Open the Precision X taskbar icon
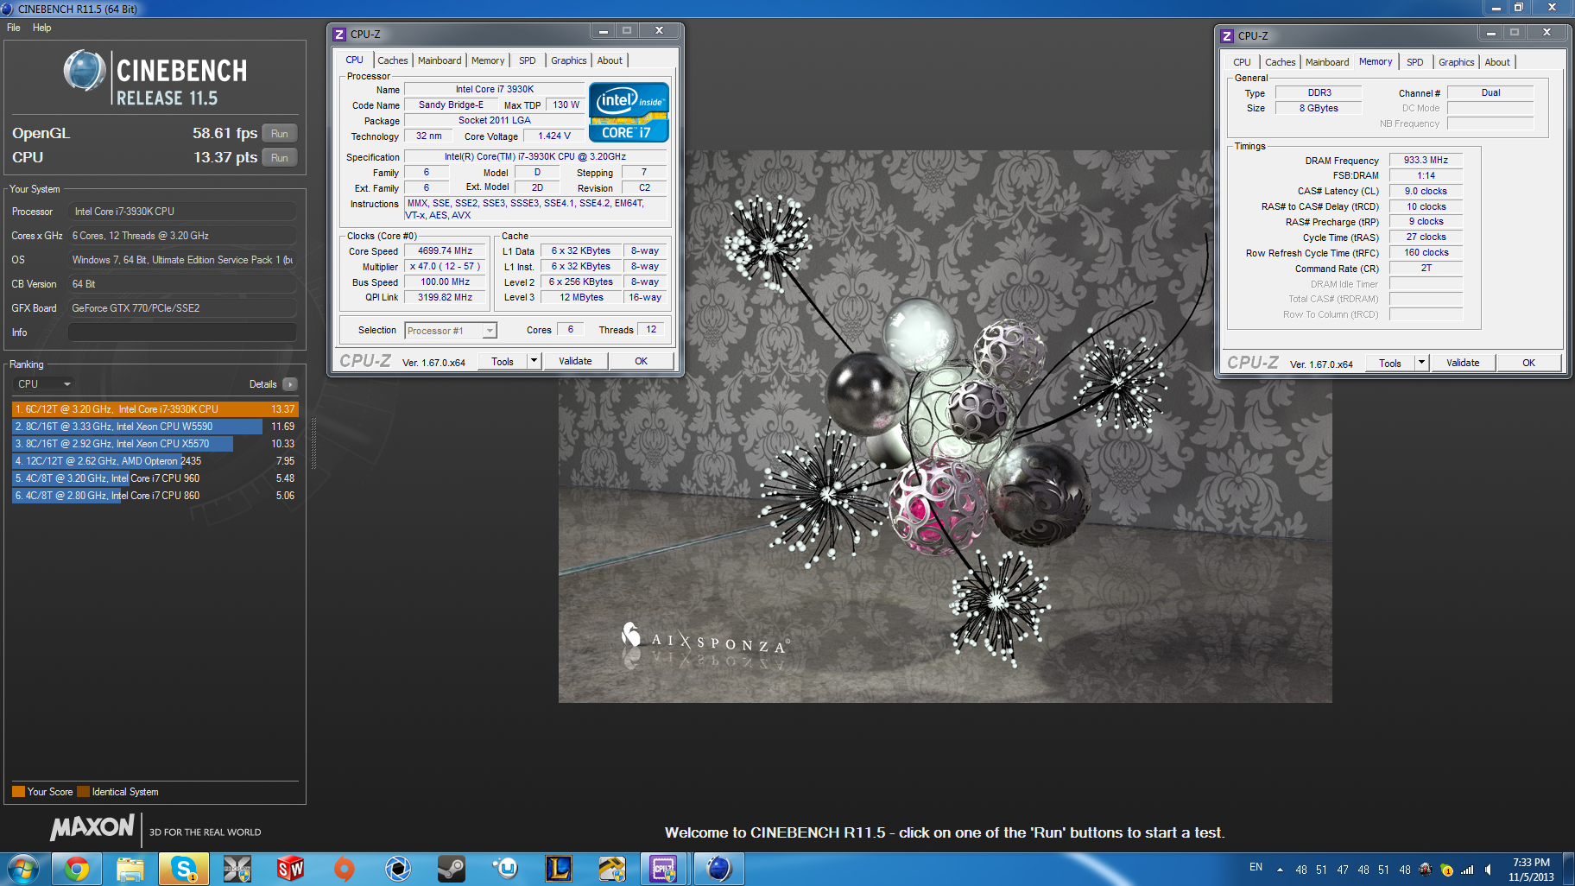Viewport: 1575px width, 886px height. tap(237, 869)
